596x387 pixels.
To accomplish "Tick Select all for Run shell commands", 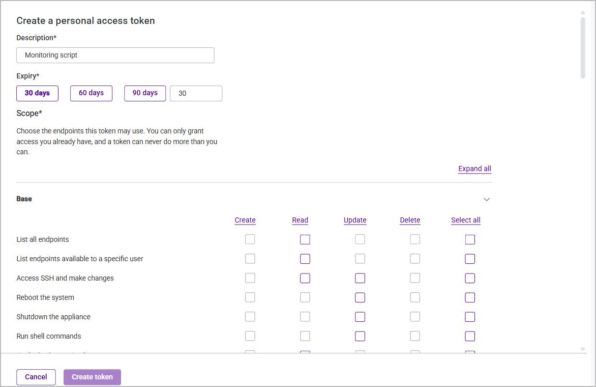I will [x=470, y=336].
